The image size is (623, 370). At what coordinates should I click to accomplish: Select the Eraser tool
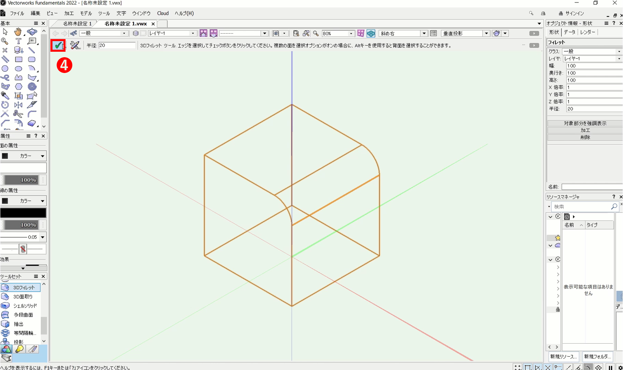click(32, 123)
